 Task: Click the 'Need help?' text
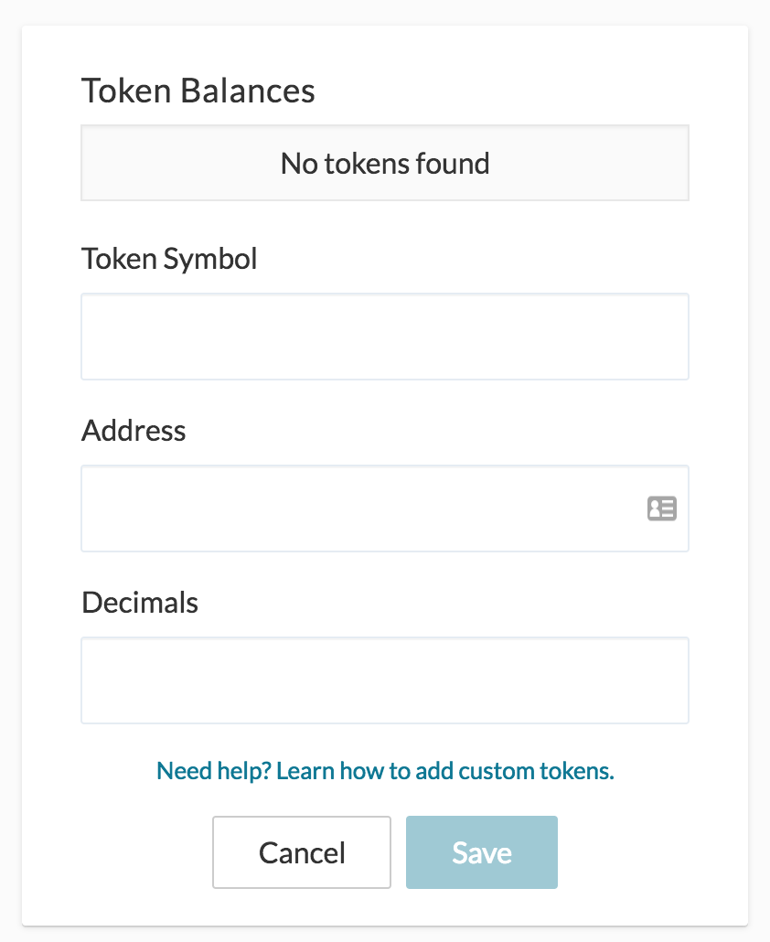(x=213, y=770)
